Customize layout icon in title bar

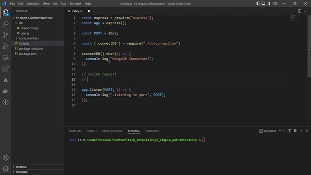(x=276, y=3)
